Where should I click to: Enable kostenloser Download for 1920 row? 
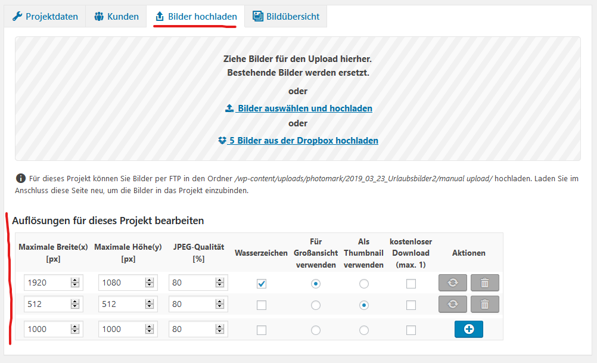click(411, 284)
